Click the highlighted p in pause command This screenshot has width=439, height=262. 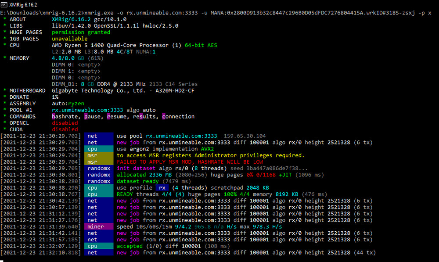point(86,116)
